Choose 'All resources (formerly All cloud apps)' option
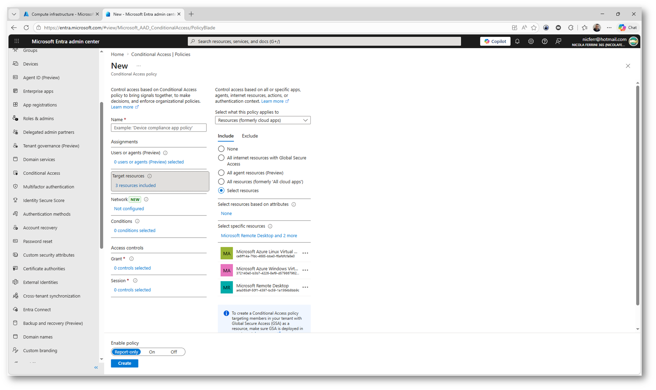The image size is (656, 390). (x=221, y=182)
